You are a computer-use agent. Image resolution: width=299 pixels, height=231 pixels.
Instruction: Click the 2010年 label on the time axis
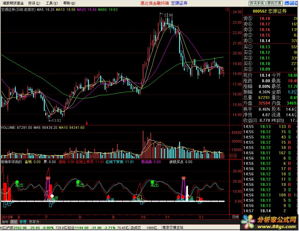click(7, 217)
